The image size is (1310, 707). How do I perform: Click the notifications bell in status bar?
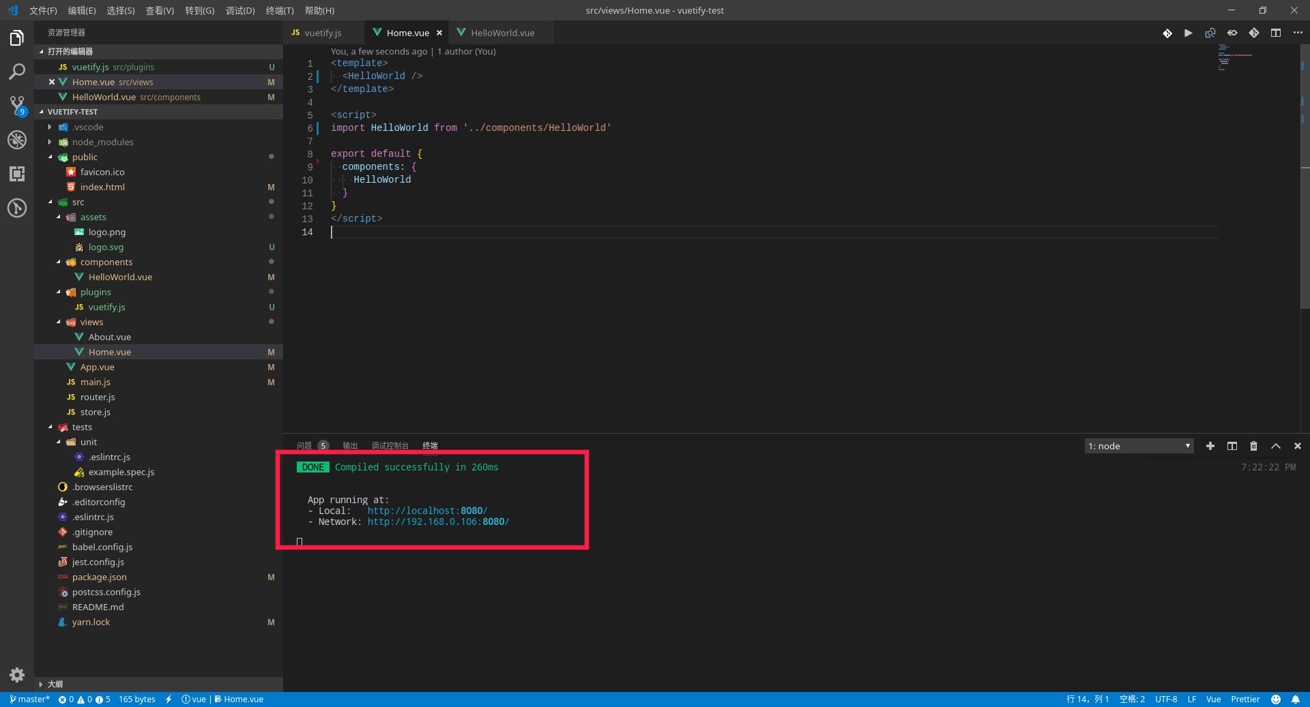click(x=1295, y=700)
